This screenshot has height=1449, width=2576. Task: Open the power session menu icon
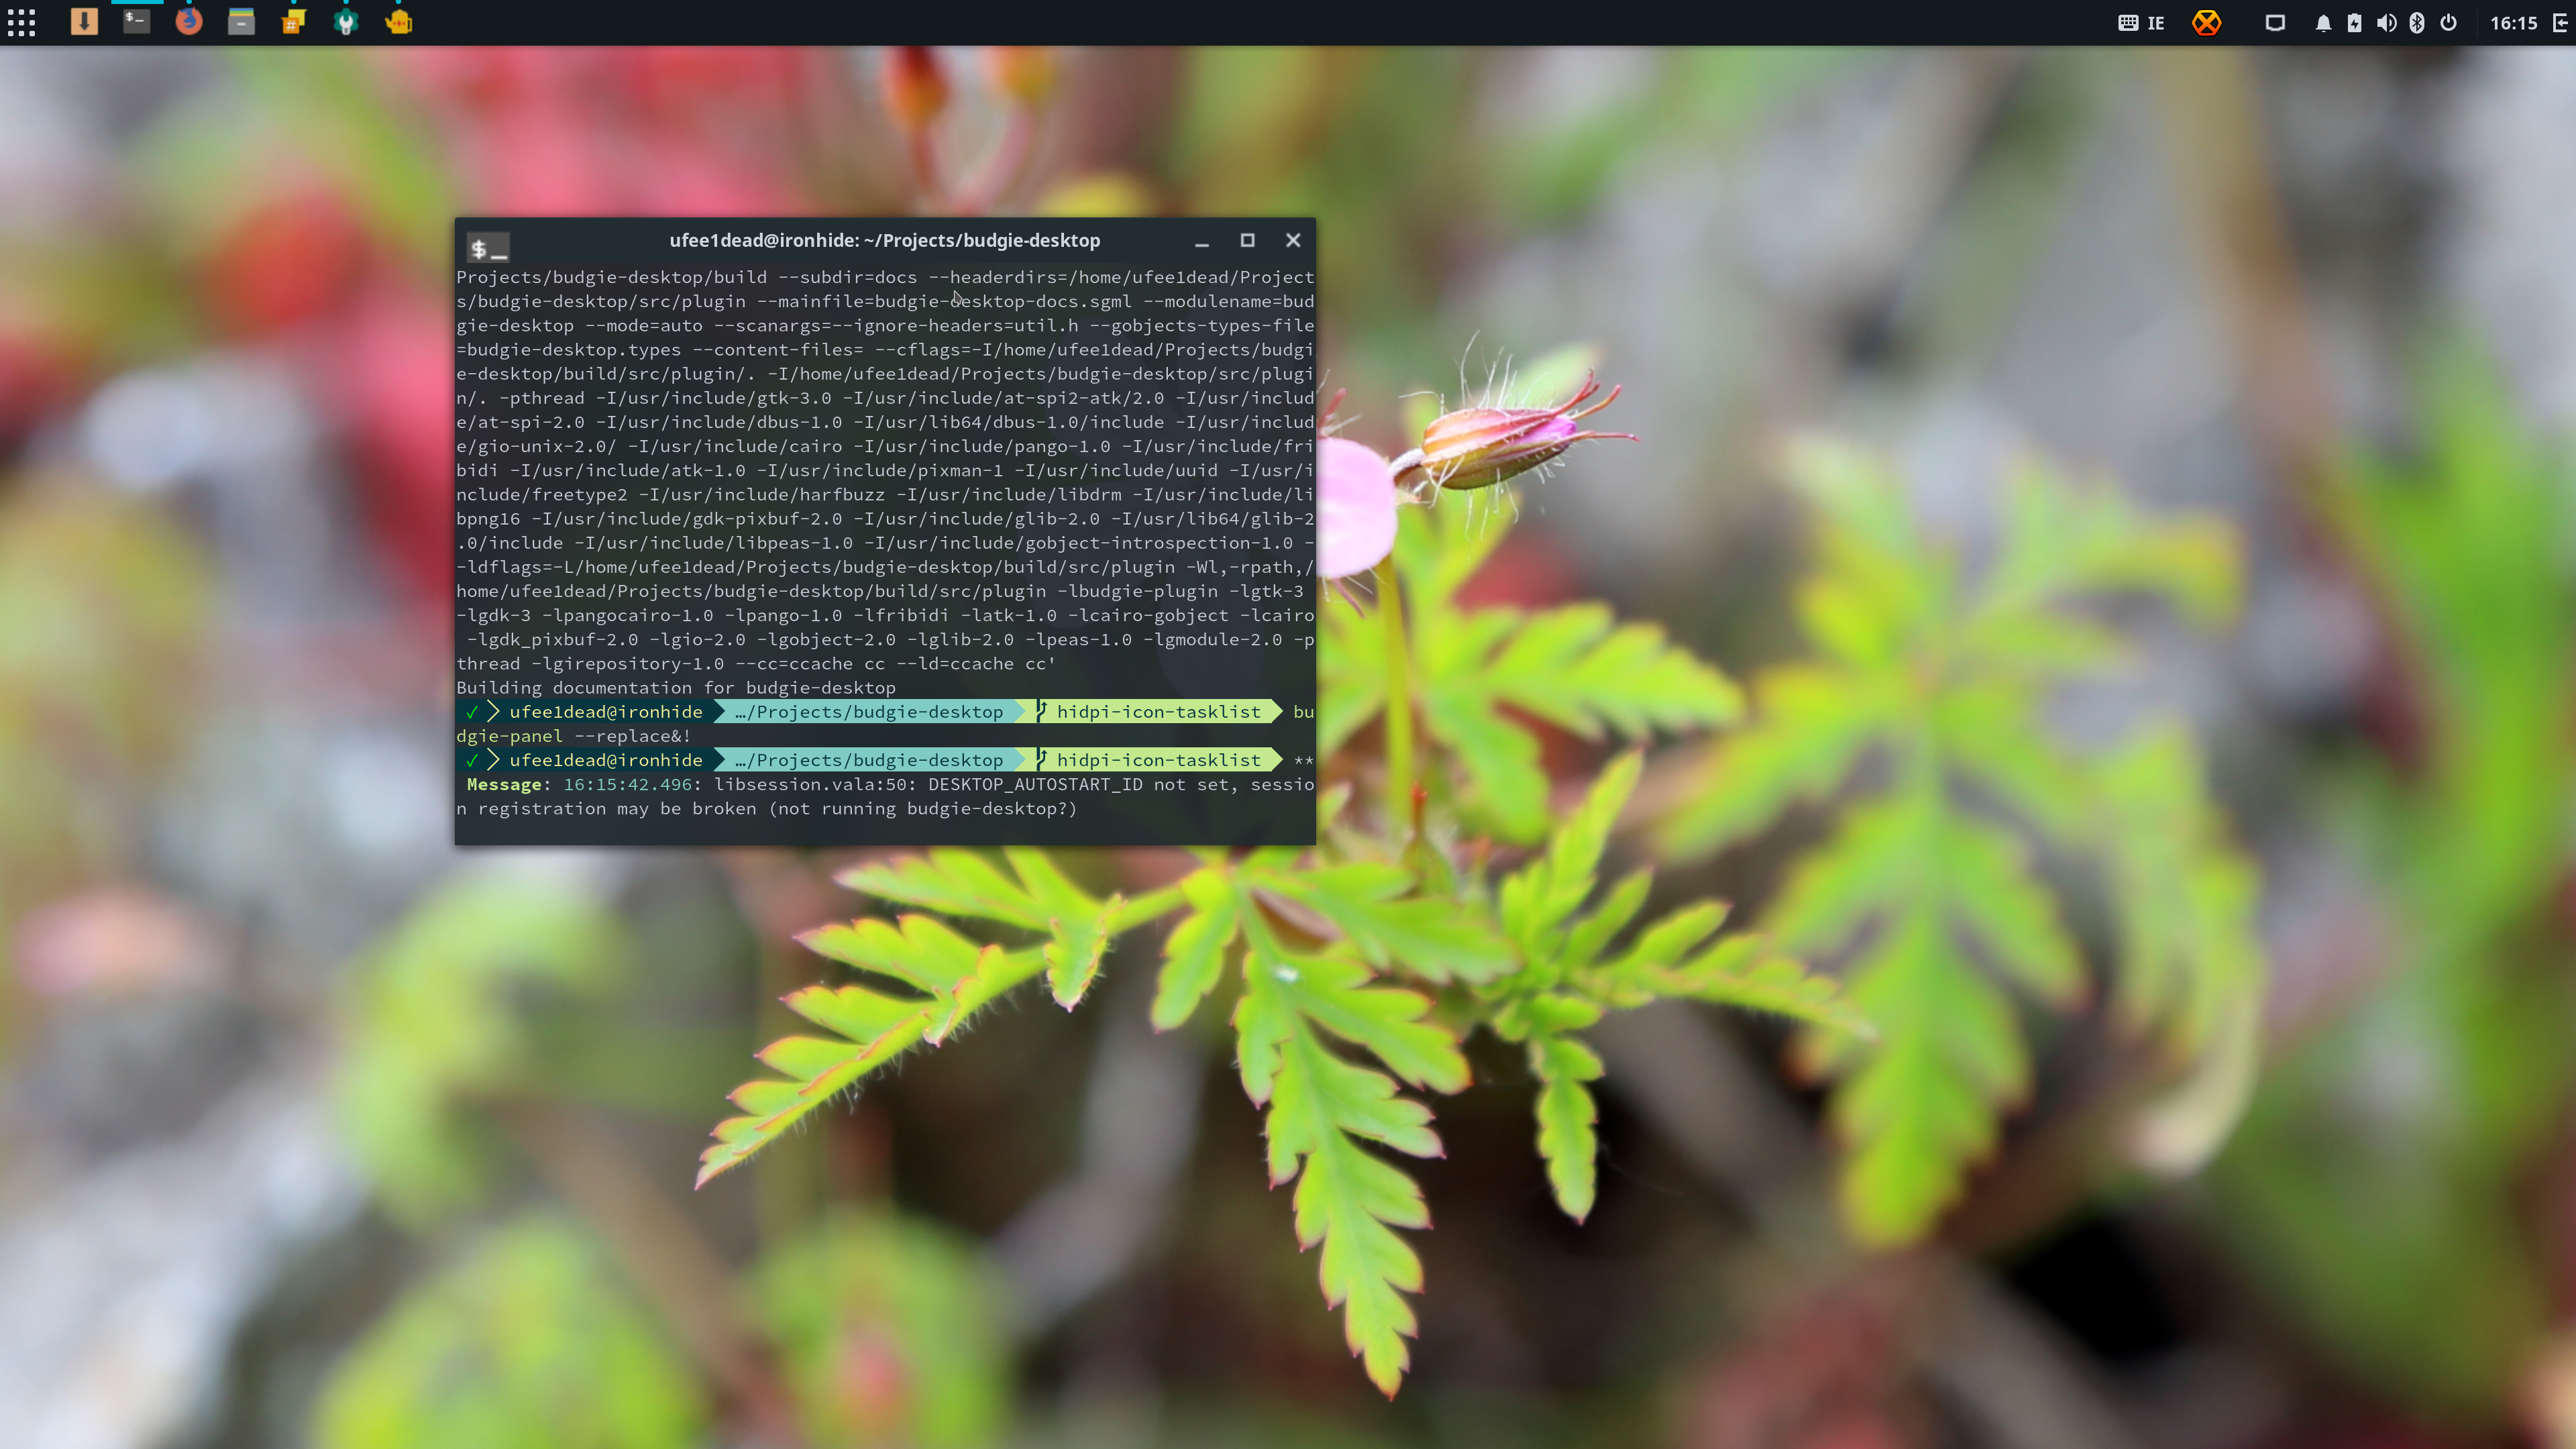pos(2448,23)
